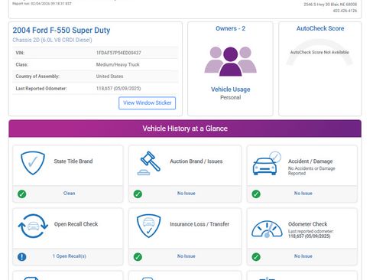Click the AutoCheck Score gauge
The image size is (373, 280).
319,52
